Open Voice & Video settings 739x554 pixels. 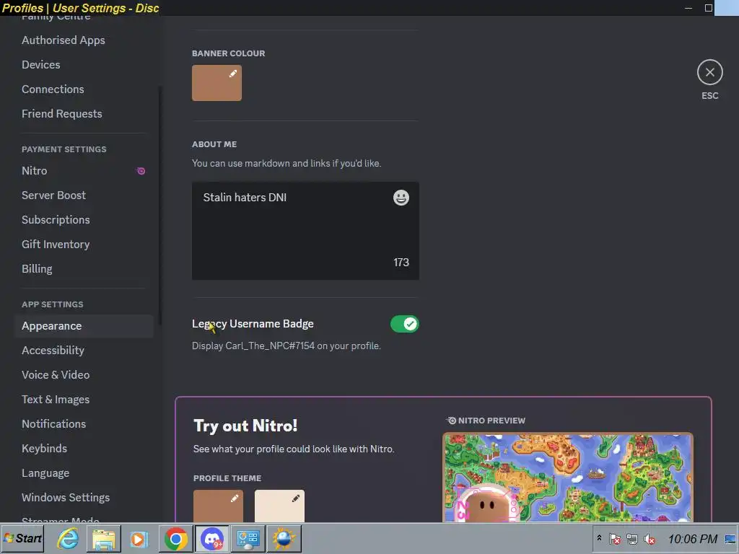point(56,374)
